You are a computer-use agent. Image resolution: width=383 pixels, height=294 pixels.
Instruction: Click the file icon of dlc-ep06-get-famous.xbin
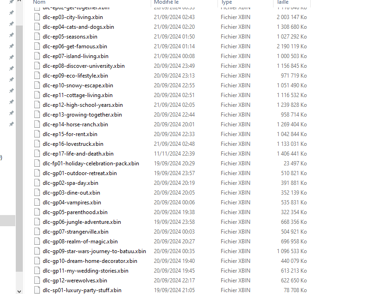pos(37,46)
